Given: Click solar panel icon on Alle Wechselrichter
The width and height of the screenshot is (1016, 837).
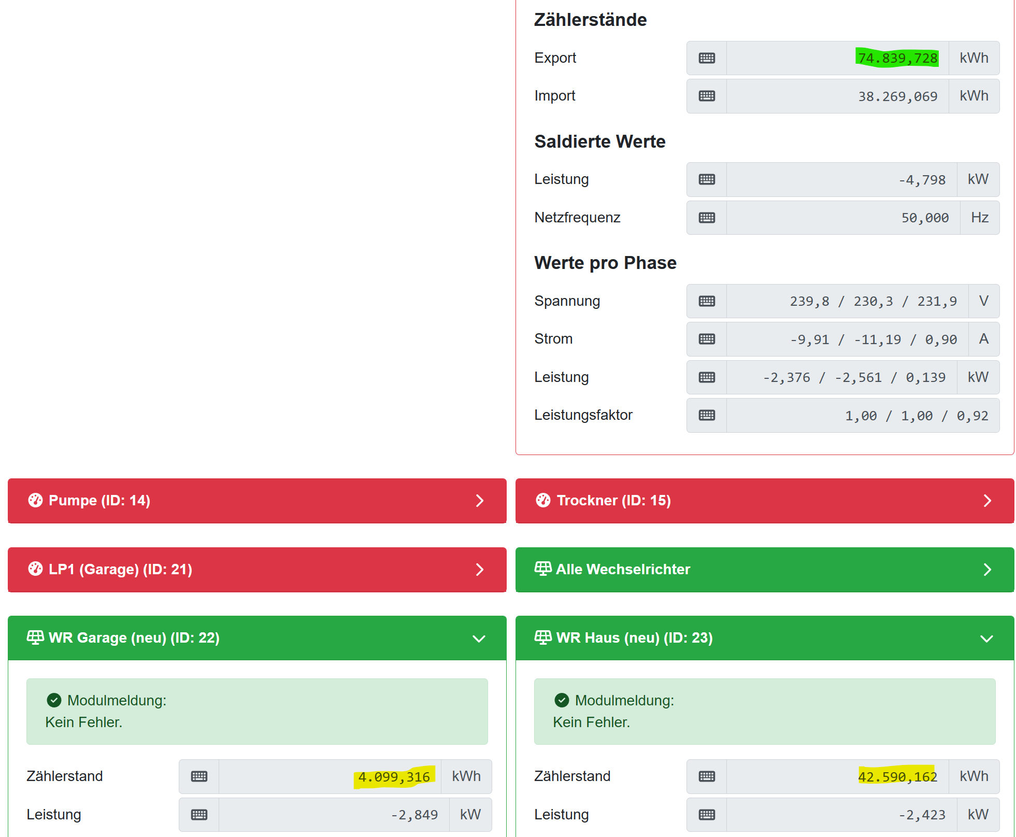Looking at the screenshot, I should pyautogui.click(x=542, y=569).
